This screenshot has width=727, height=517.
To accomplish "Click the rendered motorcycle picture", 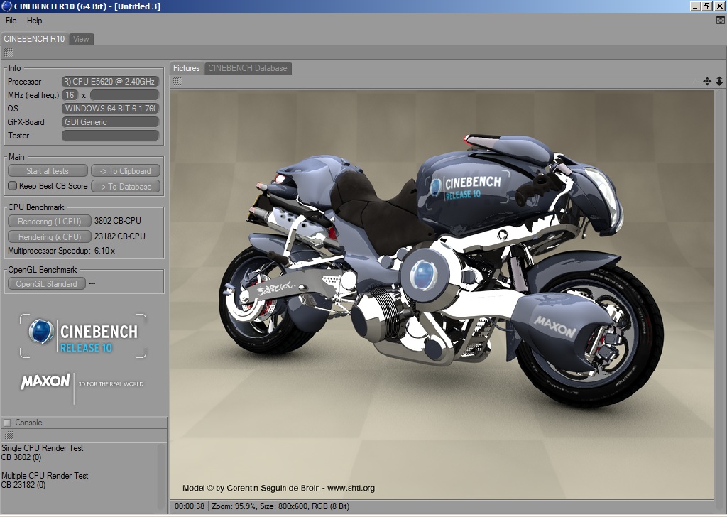I will [x=442, y=295].
